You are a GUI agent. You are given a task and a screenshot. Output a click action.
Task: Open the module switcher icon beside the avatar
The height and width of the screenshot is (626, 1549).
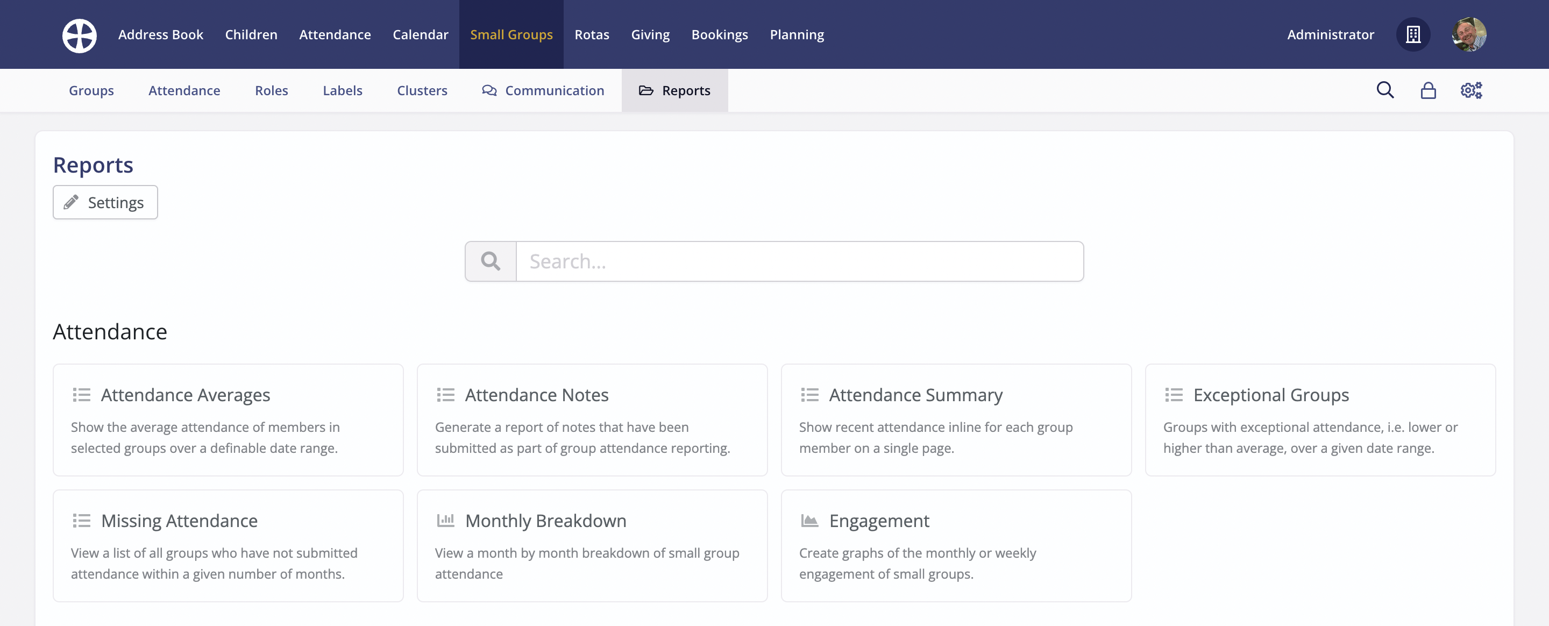(x=1413, y=34)
